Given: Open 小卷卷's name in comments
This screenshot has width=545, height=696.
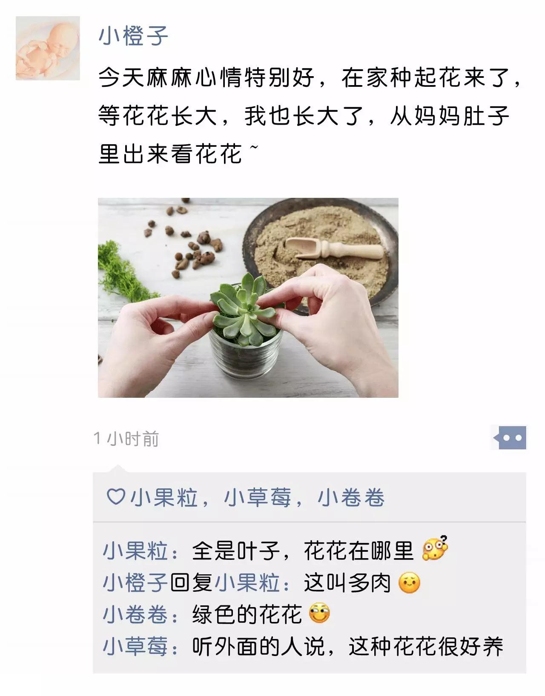Looking at the screenshot, I should coord(135,614).
